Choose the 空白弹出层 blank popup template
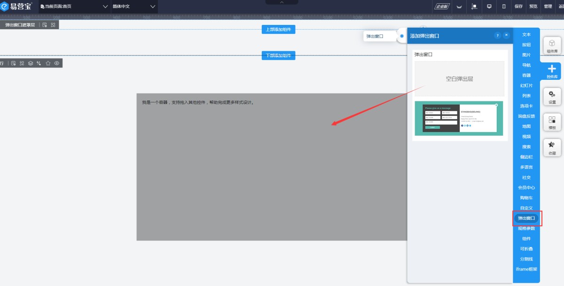This screenshot has height=286, width=564. tap(459, 79)
